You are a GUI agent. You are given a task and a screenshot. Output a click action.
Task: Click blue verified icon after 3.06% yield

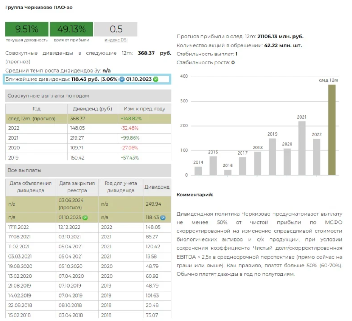pyautogui.click(x=122, y=79)
